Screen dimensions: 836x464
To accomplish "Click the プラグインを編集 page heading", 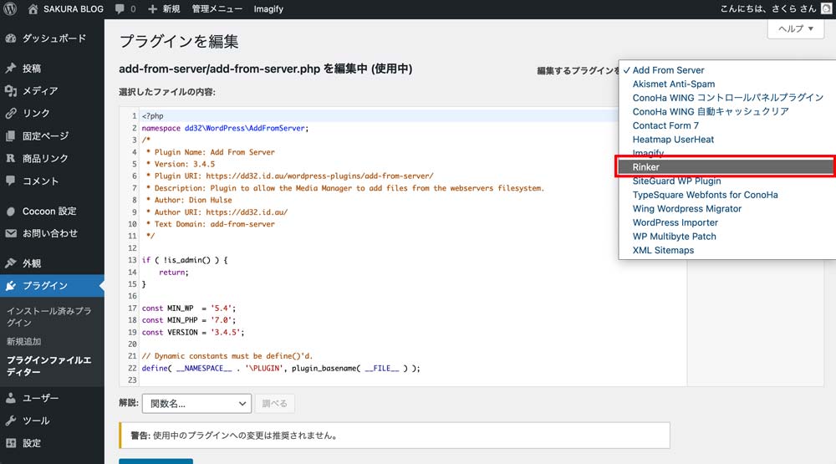I will [x=179, y=42].
